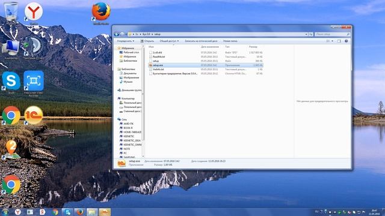
Task: Launch Skype from the desktop shortcut
Action: tap(11, 82)
